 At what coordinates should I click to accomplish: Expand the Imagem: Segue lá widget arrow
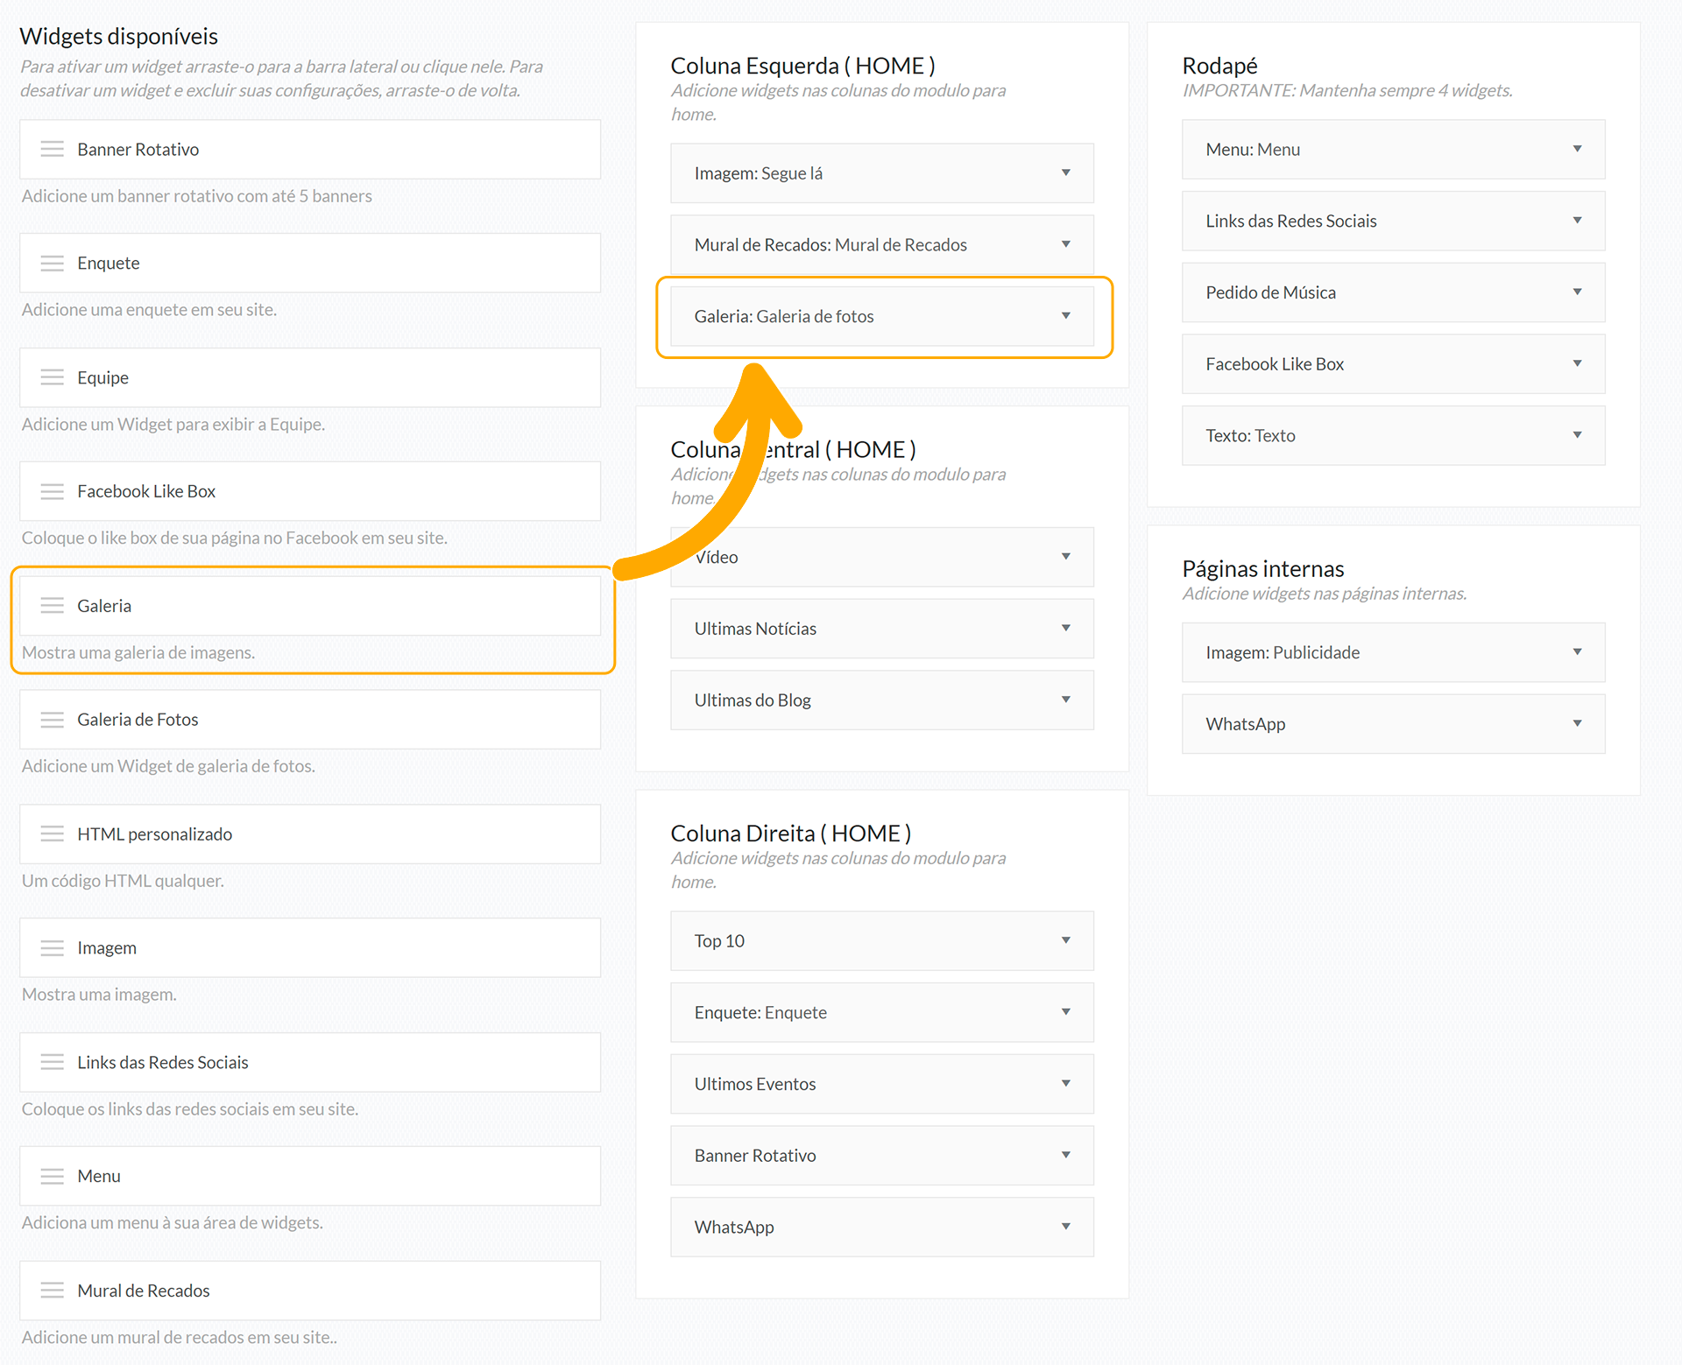pyautogui.click(x=1065, y=173)
